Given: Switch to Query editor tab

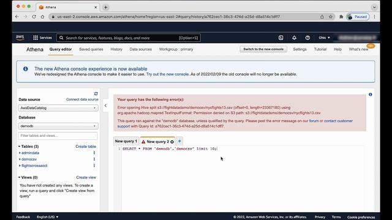Looking at the screenshot, I should 61,49.
